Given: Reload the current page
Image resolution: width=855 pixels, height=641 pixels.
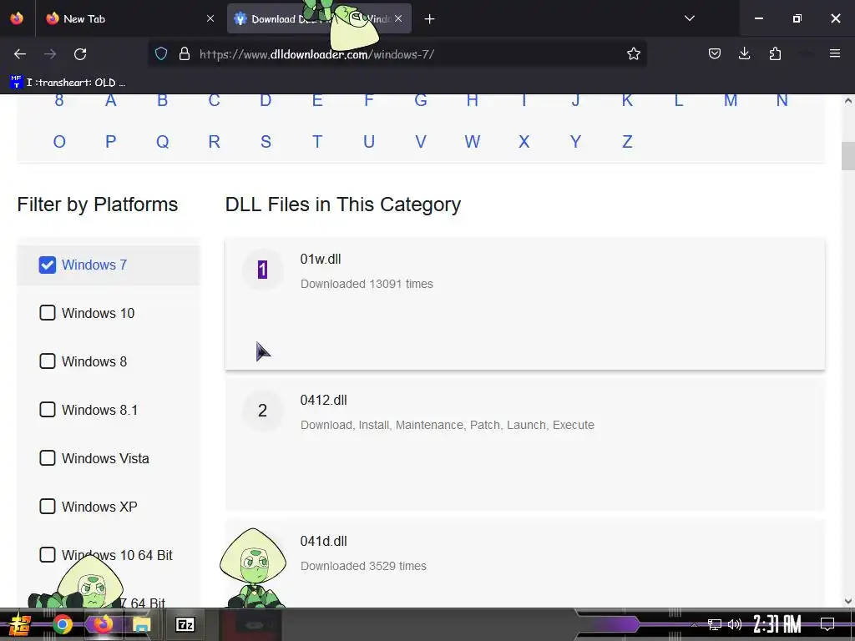Looking at the screenshot, I should pos(80,54).
